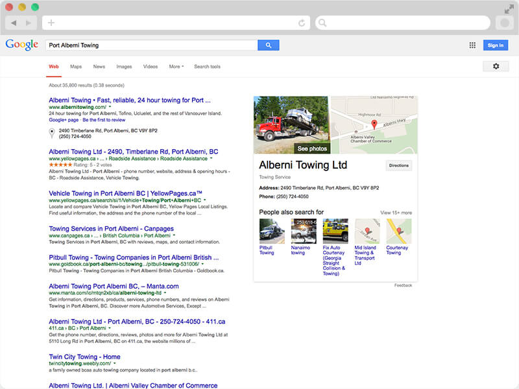Expand arrow after twincitytowing.weebly.com URL
The height and width of the screenshot is (389, 519).
pos(115,363)
